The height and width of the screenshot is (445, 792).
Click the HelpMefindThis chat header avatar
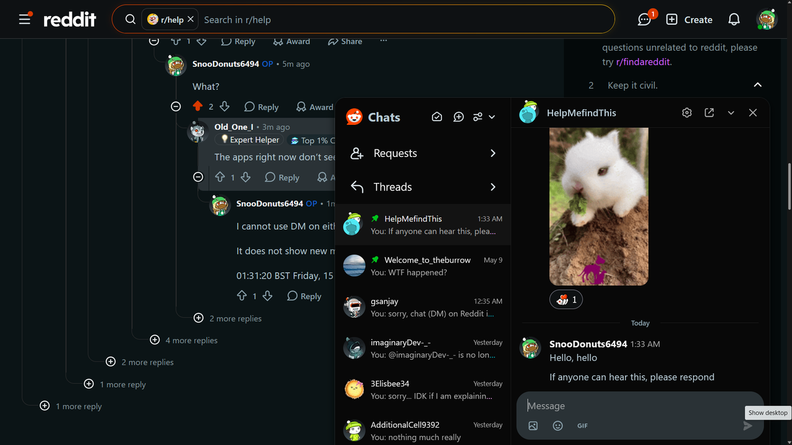(528, 112)
